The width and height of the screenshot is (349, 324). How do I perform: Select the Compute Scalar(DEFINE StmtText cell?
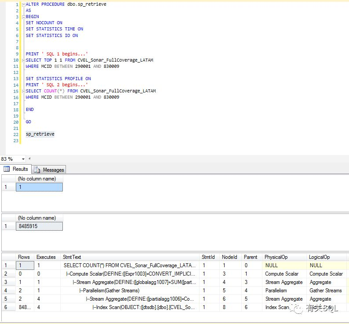[x=130, y=274]
